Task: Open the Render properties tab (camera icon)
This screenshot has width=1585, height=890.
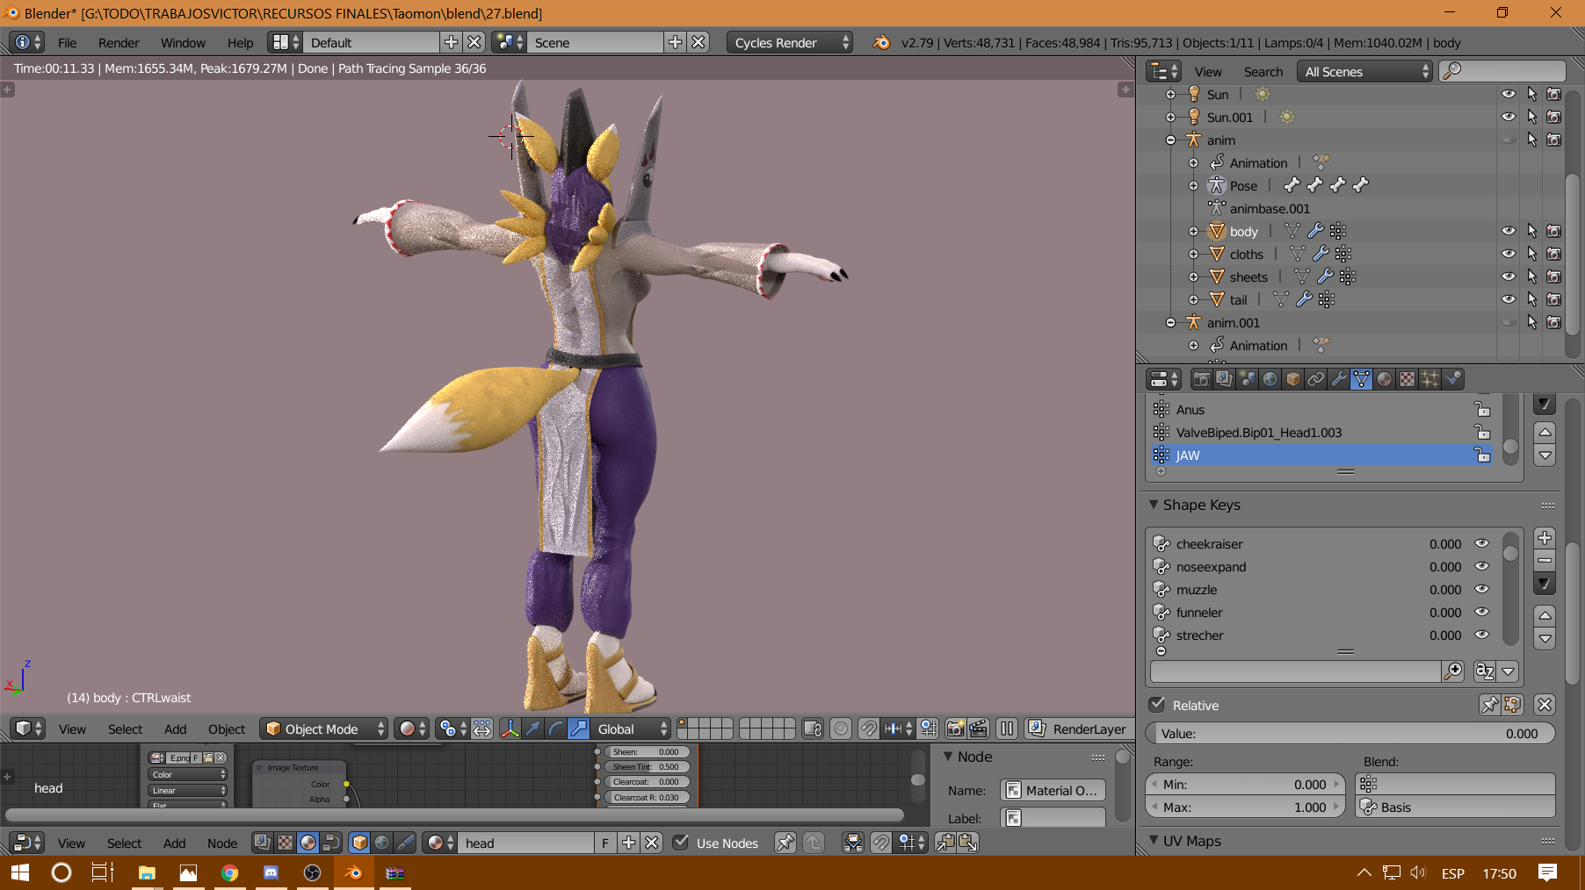Action: [x=1201, y=379]
